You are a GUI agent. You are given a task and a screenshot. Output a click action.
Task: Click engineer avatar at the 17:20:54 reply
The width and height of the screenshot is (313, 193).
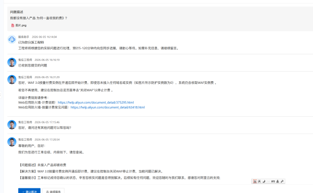[12, 142]
